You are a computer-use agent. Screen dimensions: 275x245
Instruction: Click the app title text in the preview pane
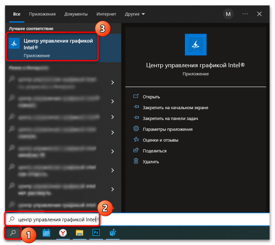[x=195, y=65]
